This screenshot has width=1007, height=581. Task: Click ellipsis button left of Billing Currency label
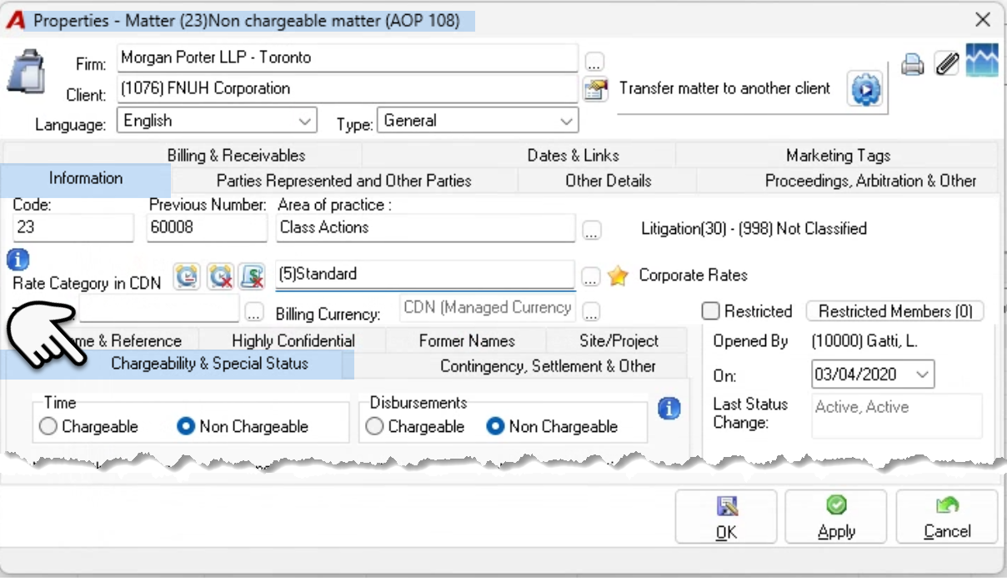(x=254, y=313)
